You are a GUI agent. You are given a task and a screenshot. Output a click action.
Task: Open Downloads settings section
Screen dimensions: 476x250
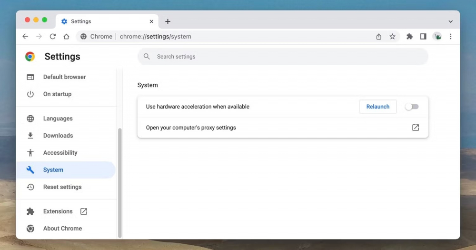(58, 136)
